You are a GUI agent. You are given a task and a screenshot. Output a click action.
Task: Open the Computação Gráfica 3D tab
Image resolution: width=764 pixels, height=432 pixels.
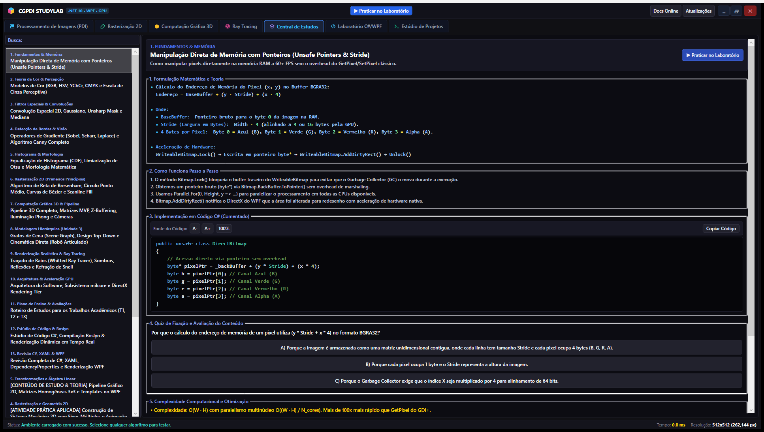click(184, 26)
